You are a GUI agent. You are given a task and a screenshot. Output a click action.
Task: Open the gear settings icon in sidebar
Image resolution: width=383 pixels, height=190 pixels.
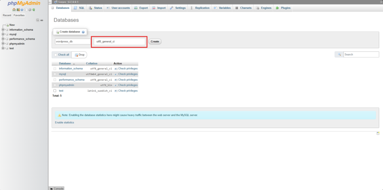(x=30, y=9)
